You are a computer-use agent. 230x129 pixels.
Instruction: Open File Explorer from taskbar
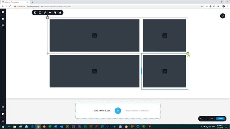tap(15, 126)
